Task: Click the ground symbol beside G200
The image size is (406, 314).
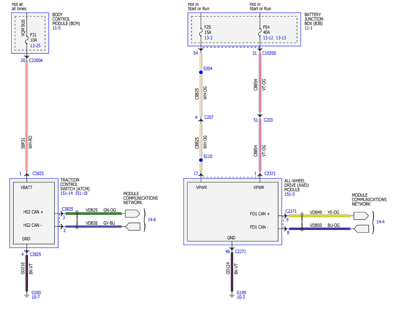Action: [x=26, y=295]
